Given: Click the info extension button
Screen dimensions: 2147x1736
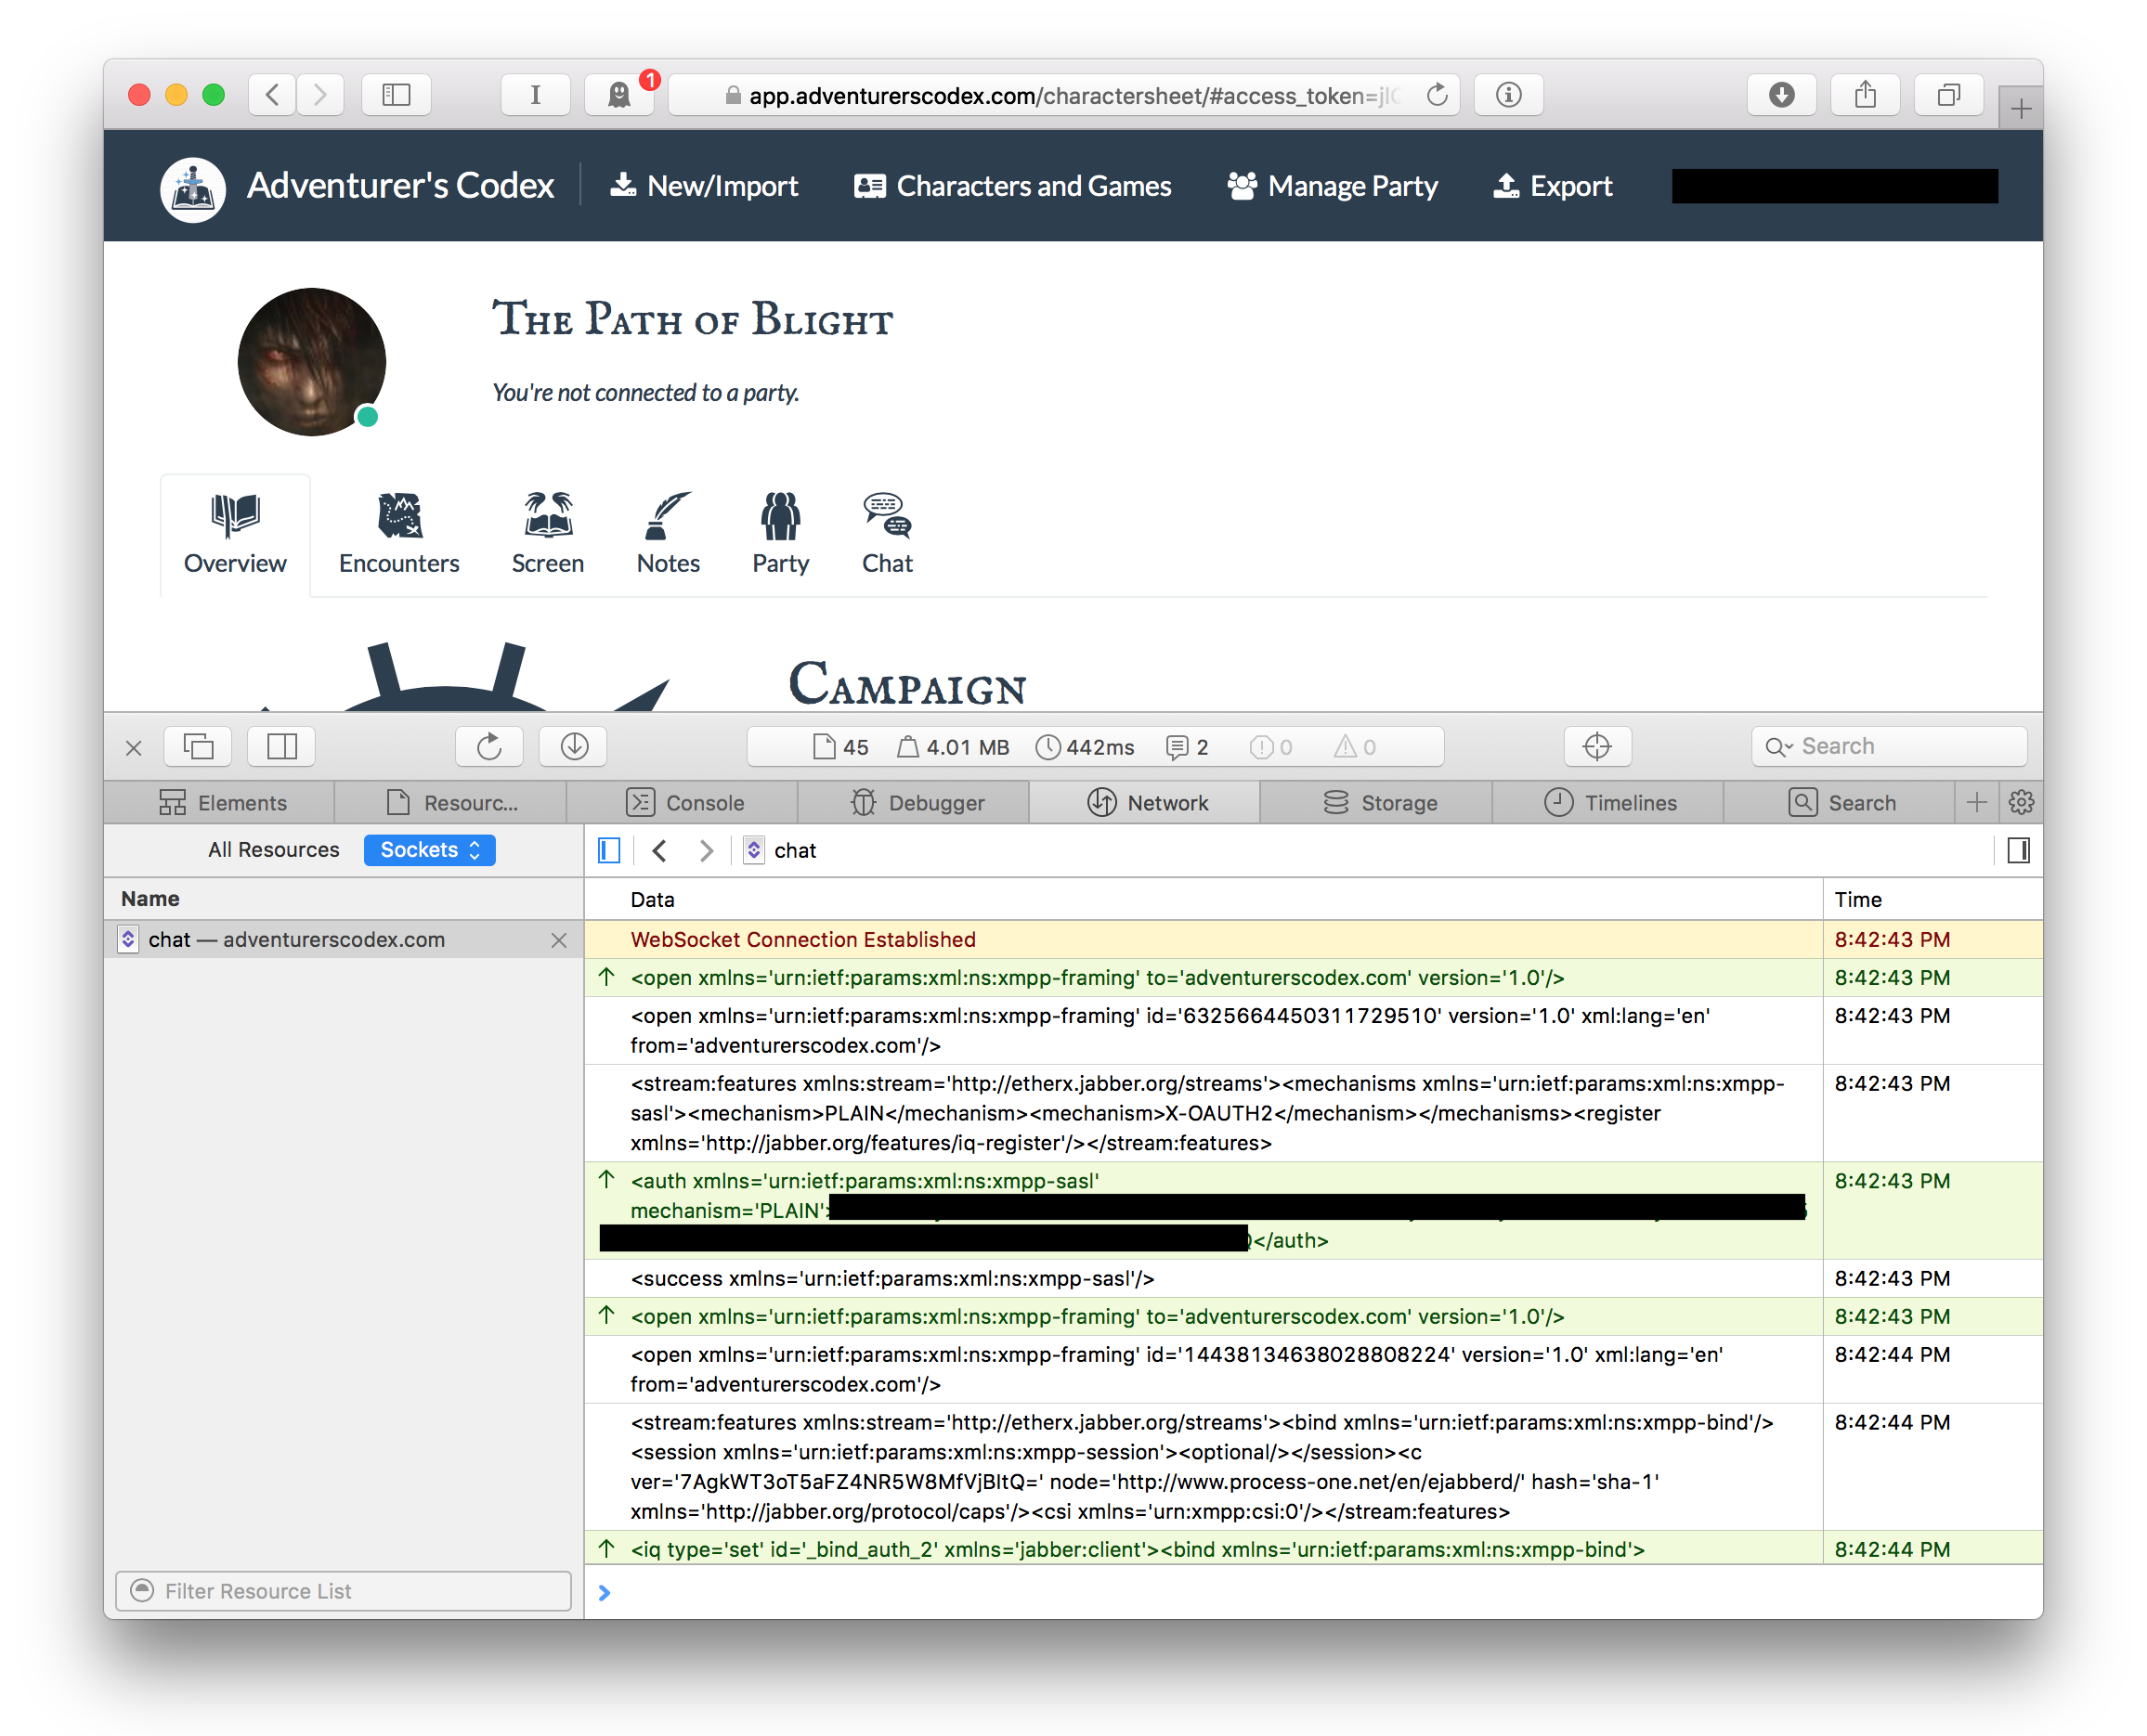Looking at the screenshot, I should 1509,95.
